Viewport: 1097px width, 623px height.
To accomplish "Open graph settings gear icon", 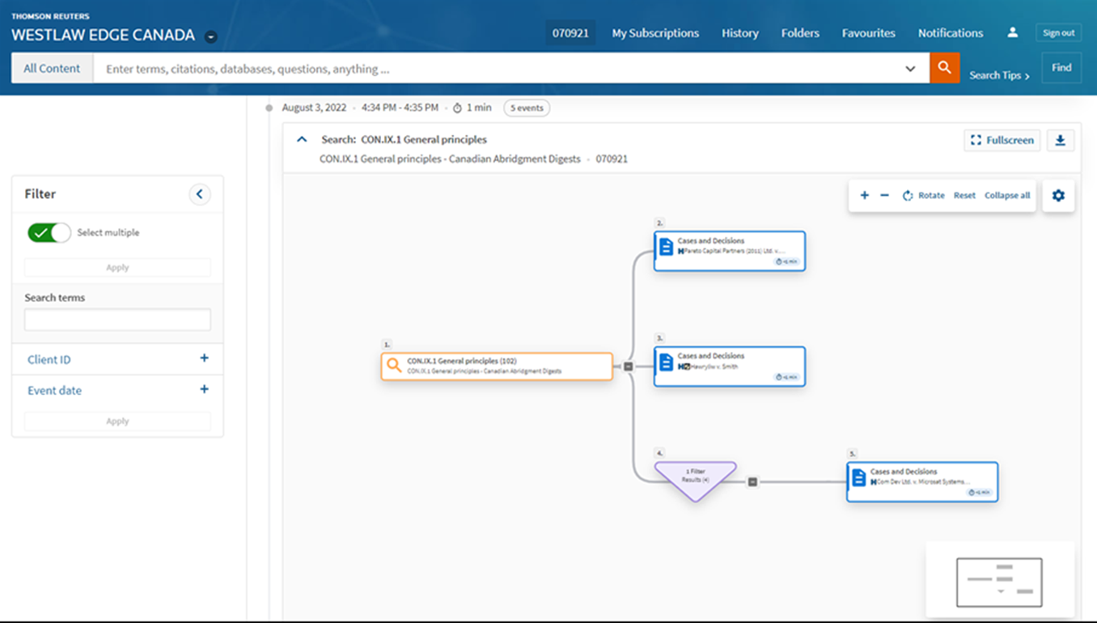I will click(x=1058, y=196).
